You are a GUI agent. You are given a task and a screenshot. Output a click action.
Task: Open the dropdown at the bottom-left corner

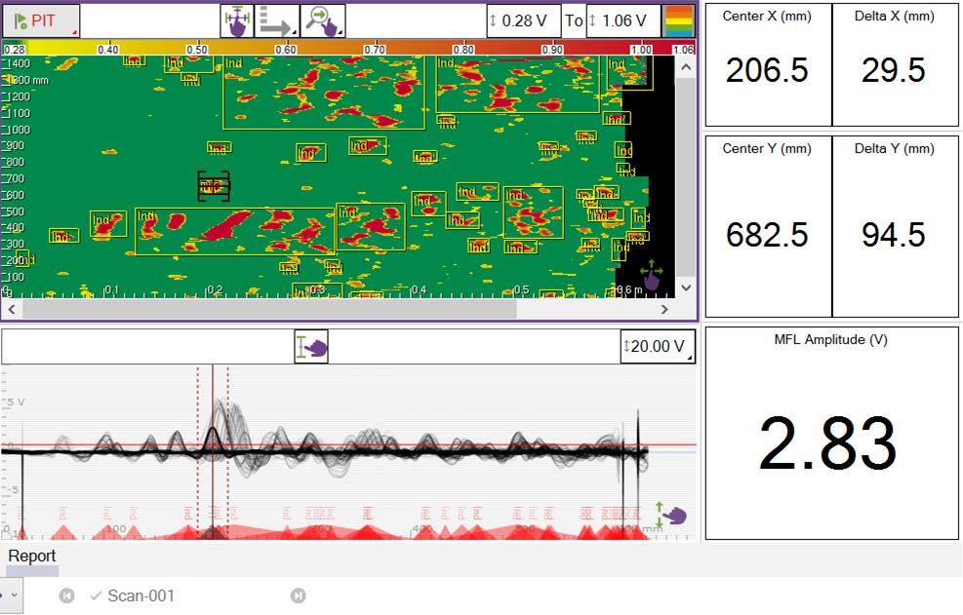(x=14, y=595)
